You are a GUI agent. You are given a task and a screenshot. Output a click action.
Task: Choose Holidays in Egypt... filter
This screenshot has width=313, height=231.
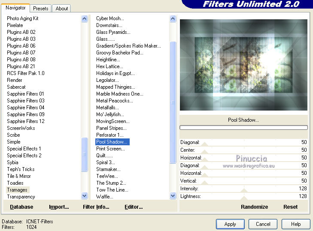pyautogui.click(x=115, y=73)
